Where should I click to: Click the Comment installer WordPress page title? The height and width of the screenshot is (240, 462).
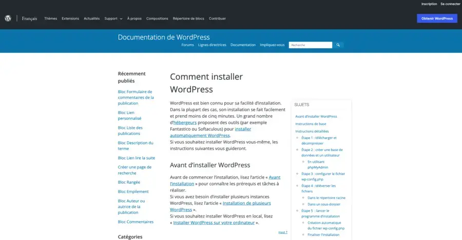206,83
